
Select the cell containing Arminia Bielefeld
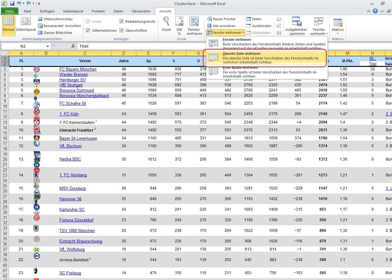(85, 260)
